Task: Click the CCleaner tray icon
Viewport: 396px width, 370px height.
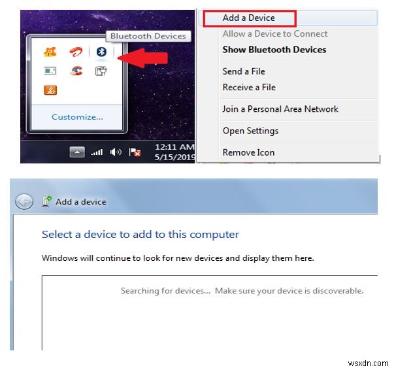Action: tap(76, 71)
